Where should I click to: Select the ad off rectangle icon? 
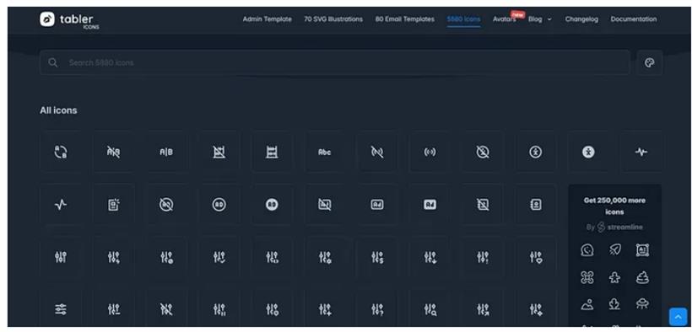click(324, 204)
